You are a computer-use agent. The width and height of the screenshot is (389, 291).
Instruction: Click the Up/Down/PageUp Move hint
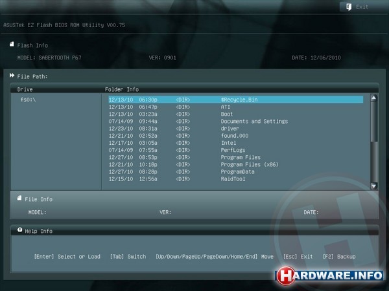pyautogui.click(x=215, y=257)
